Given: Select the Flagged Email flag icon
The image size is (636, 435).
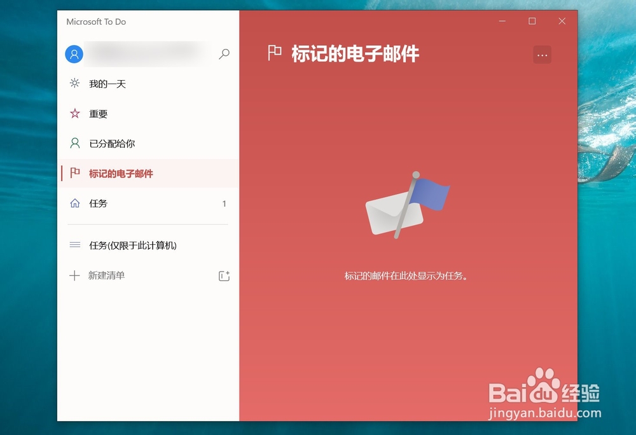Looking at the screenshot, I should click(x=74, y=173).
